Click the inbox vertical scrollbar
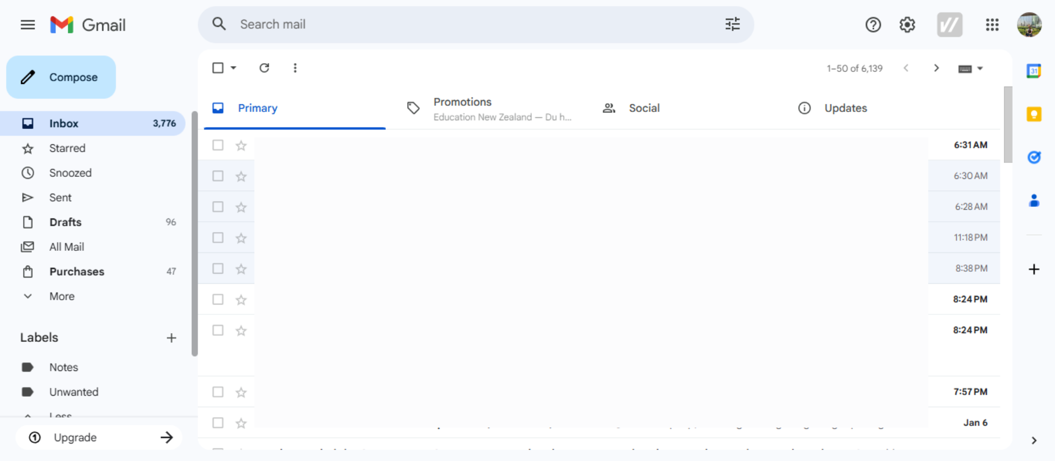Screen dimensions: 1055x461 [x=1008, y=125]
